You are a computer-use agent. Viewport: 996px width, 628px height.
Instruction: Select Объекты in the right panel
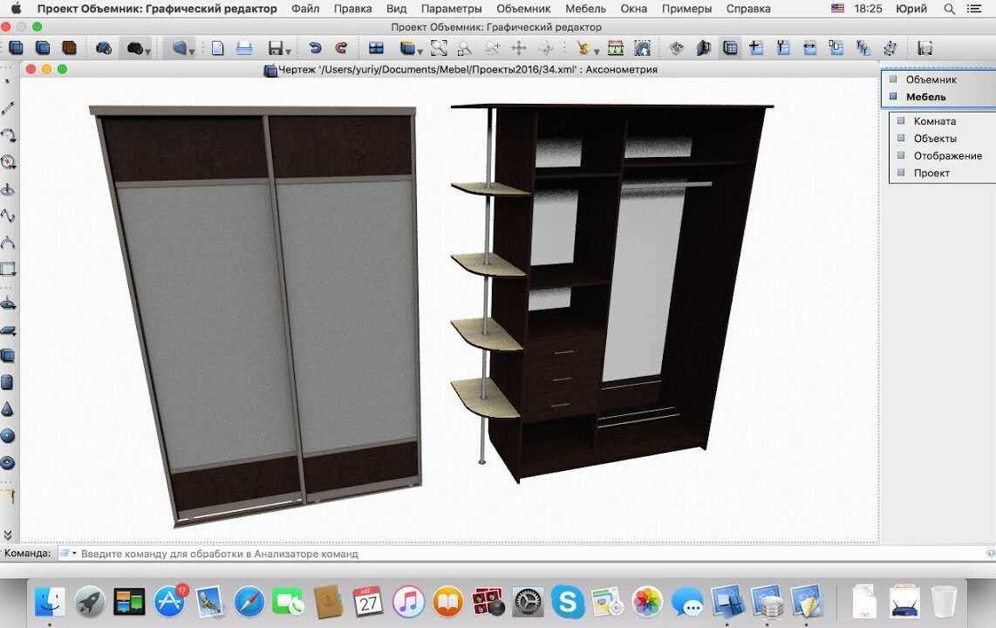(934, 139)
